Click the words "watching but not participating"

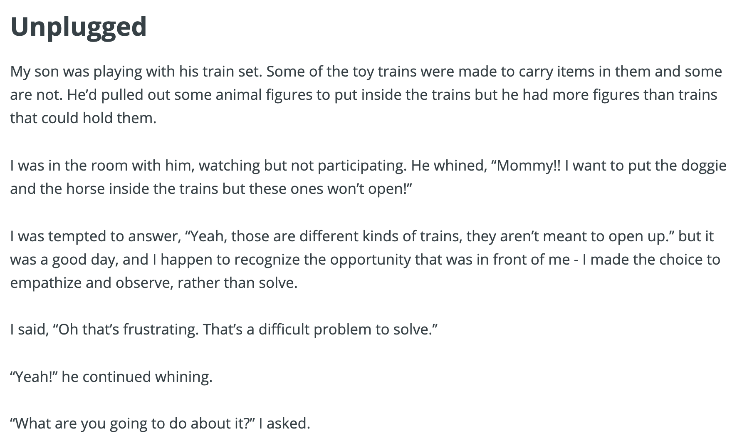302,166
